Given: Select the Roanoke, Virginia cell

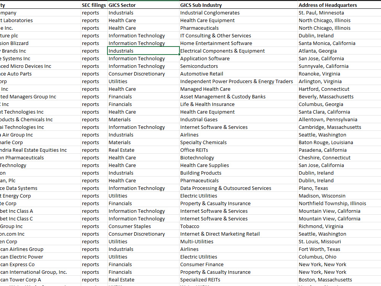Looking at the screenshot, I should tap(339, 74).
